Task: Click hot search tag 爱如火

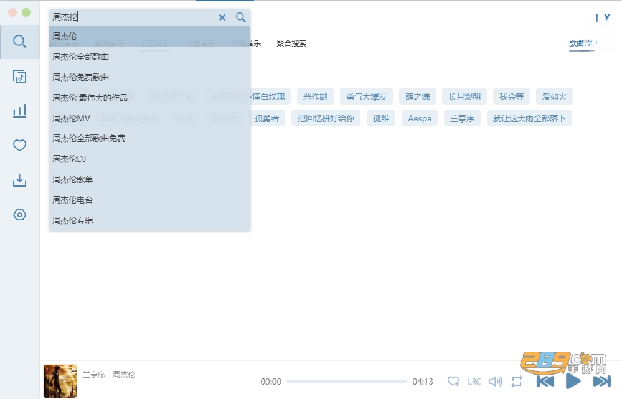Action: click(x=554, y=96)
